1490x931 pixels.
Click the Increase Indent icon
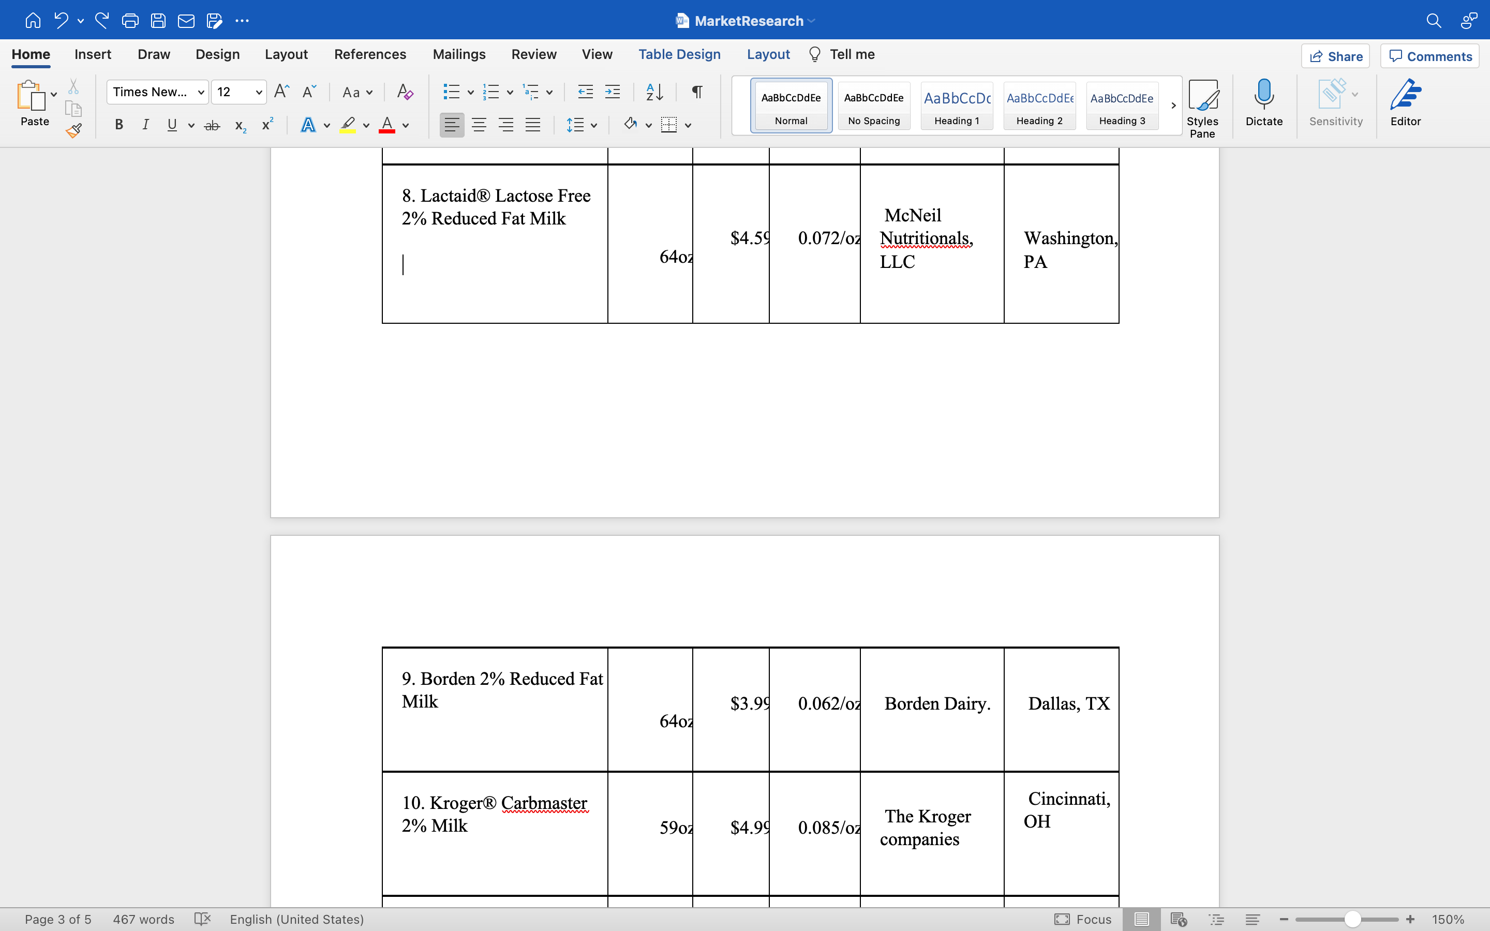(612, 93)
